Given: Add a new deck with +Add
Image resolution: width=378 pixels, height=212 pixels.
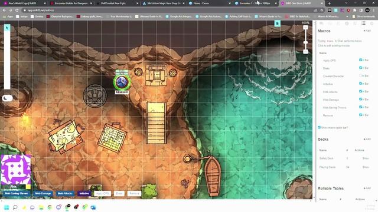Looking at the screenshot, I should click(x=367, y=139).
